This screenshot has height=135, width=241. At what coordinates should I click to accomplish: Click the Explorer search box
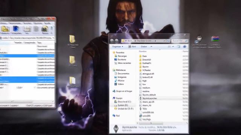click(180, 41)
